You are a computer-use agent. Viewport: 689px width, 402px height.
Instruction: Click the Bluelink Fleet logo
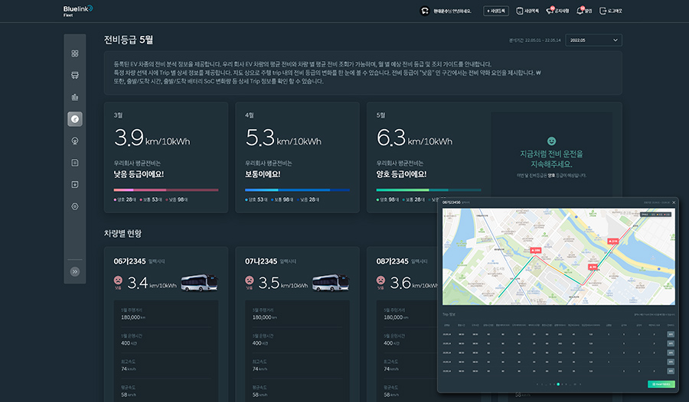click(x=77, y=10)
